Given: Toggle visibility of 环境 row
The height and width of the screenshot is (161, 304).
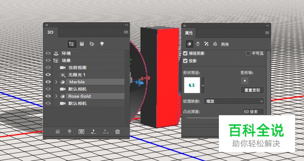Looking at the screenshot, I should coord(48,53).
